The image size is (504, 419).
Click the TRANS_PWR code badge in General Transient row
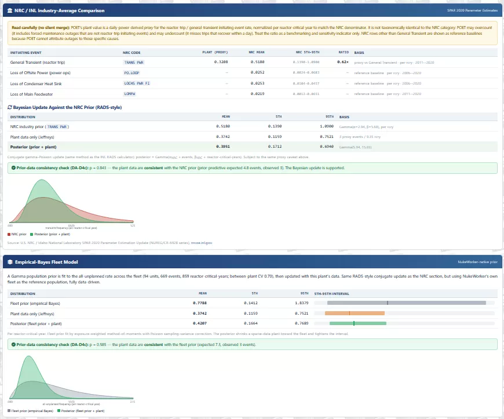pos(134,63)
